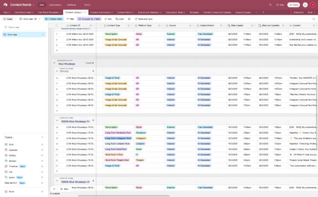
Task: Click the Share button
Action: [293, 5]
